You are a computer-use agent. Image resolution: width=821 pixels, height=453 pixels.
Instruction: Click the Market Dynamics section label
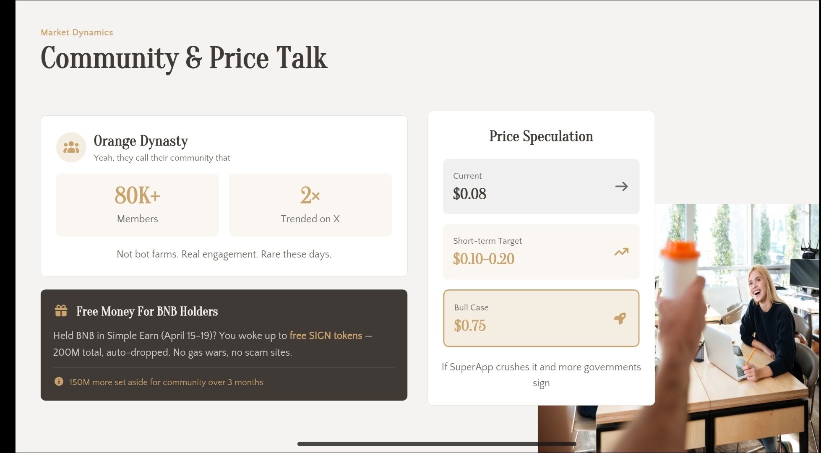point(77,32)
